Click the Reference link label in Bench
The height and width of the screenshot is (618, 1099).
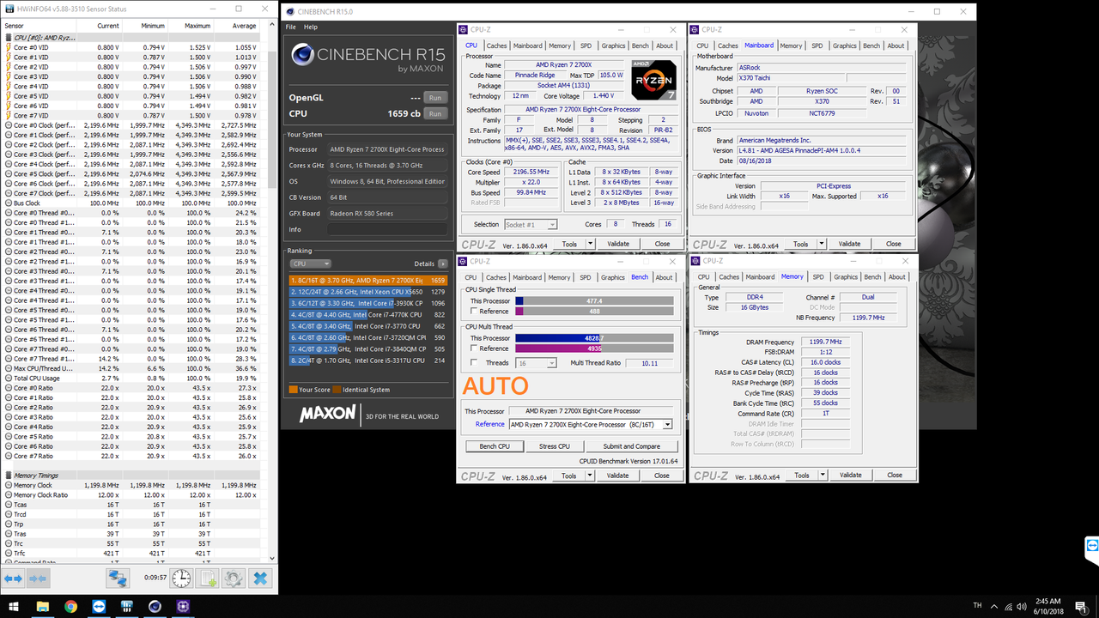[489, 424]
